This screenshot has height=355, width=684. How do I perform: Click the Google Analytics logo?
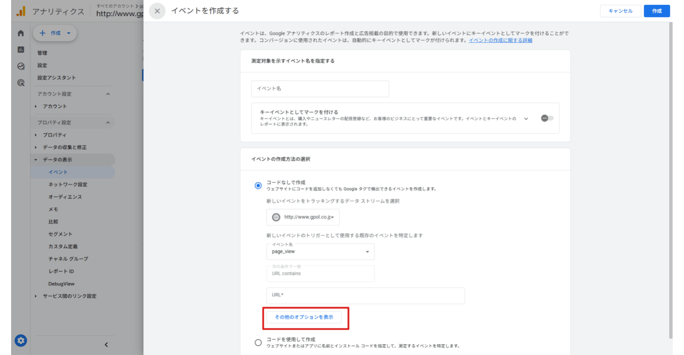20,11
